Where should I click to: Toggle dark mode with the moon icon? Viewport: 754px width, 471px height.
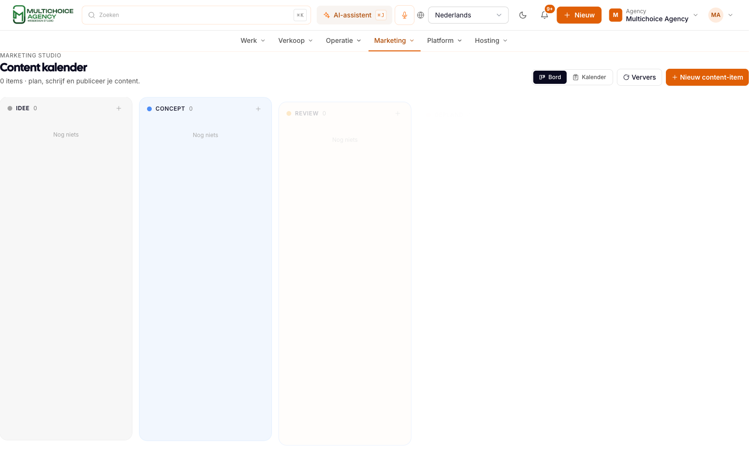pyautogui.click(x=523, y=15)
